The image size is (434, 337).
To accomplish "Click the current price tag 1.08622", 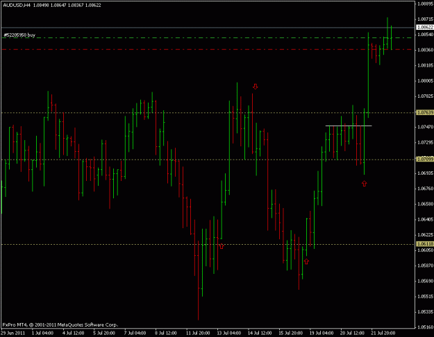I will (425, 27).
